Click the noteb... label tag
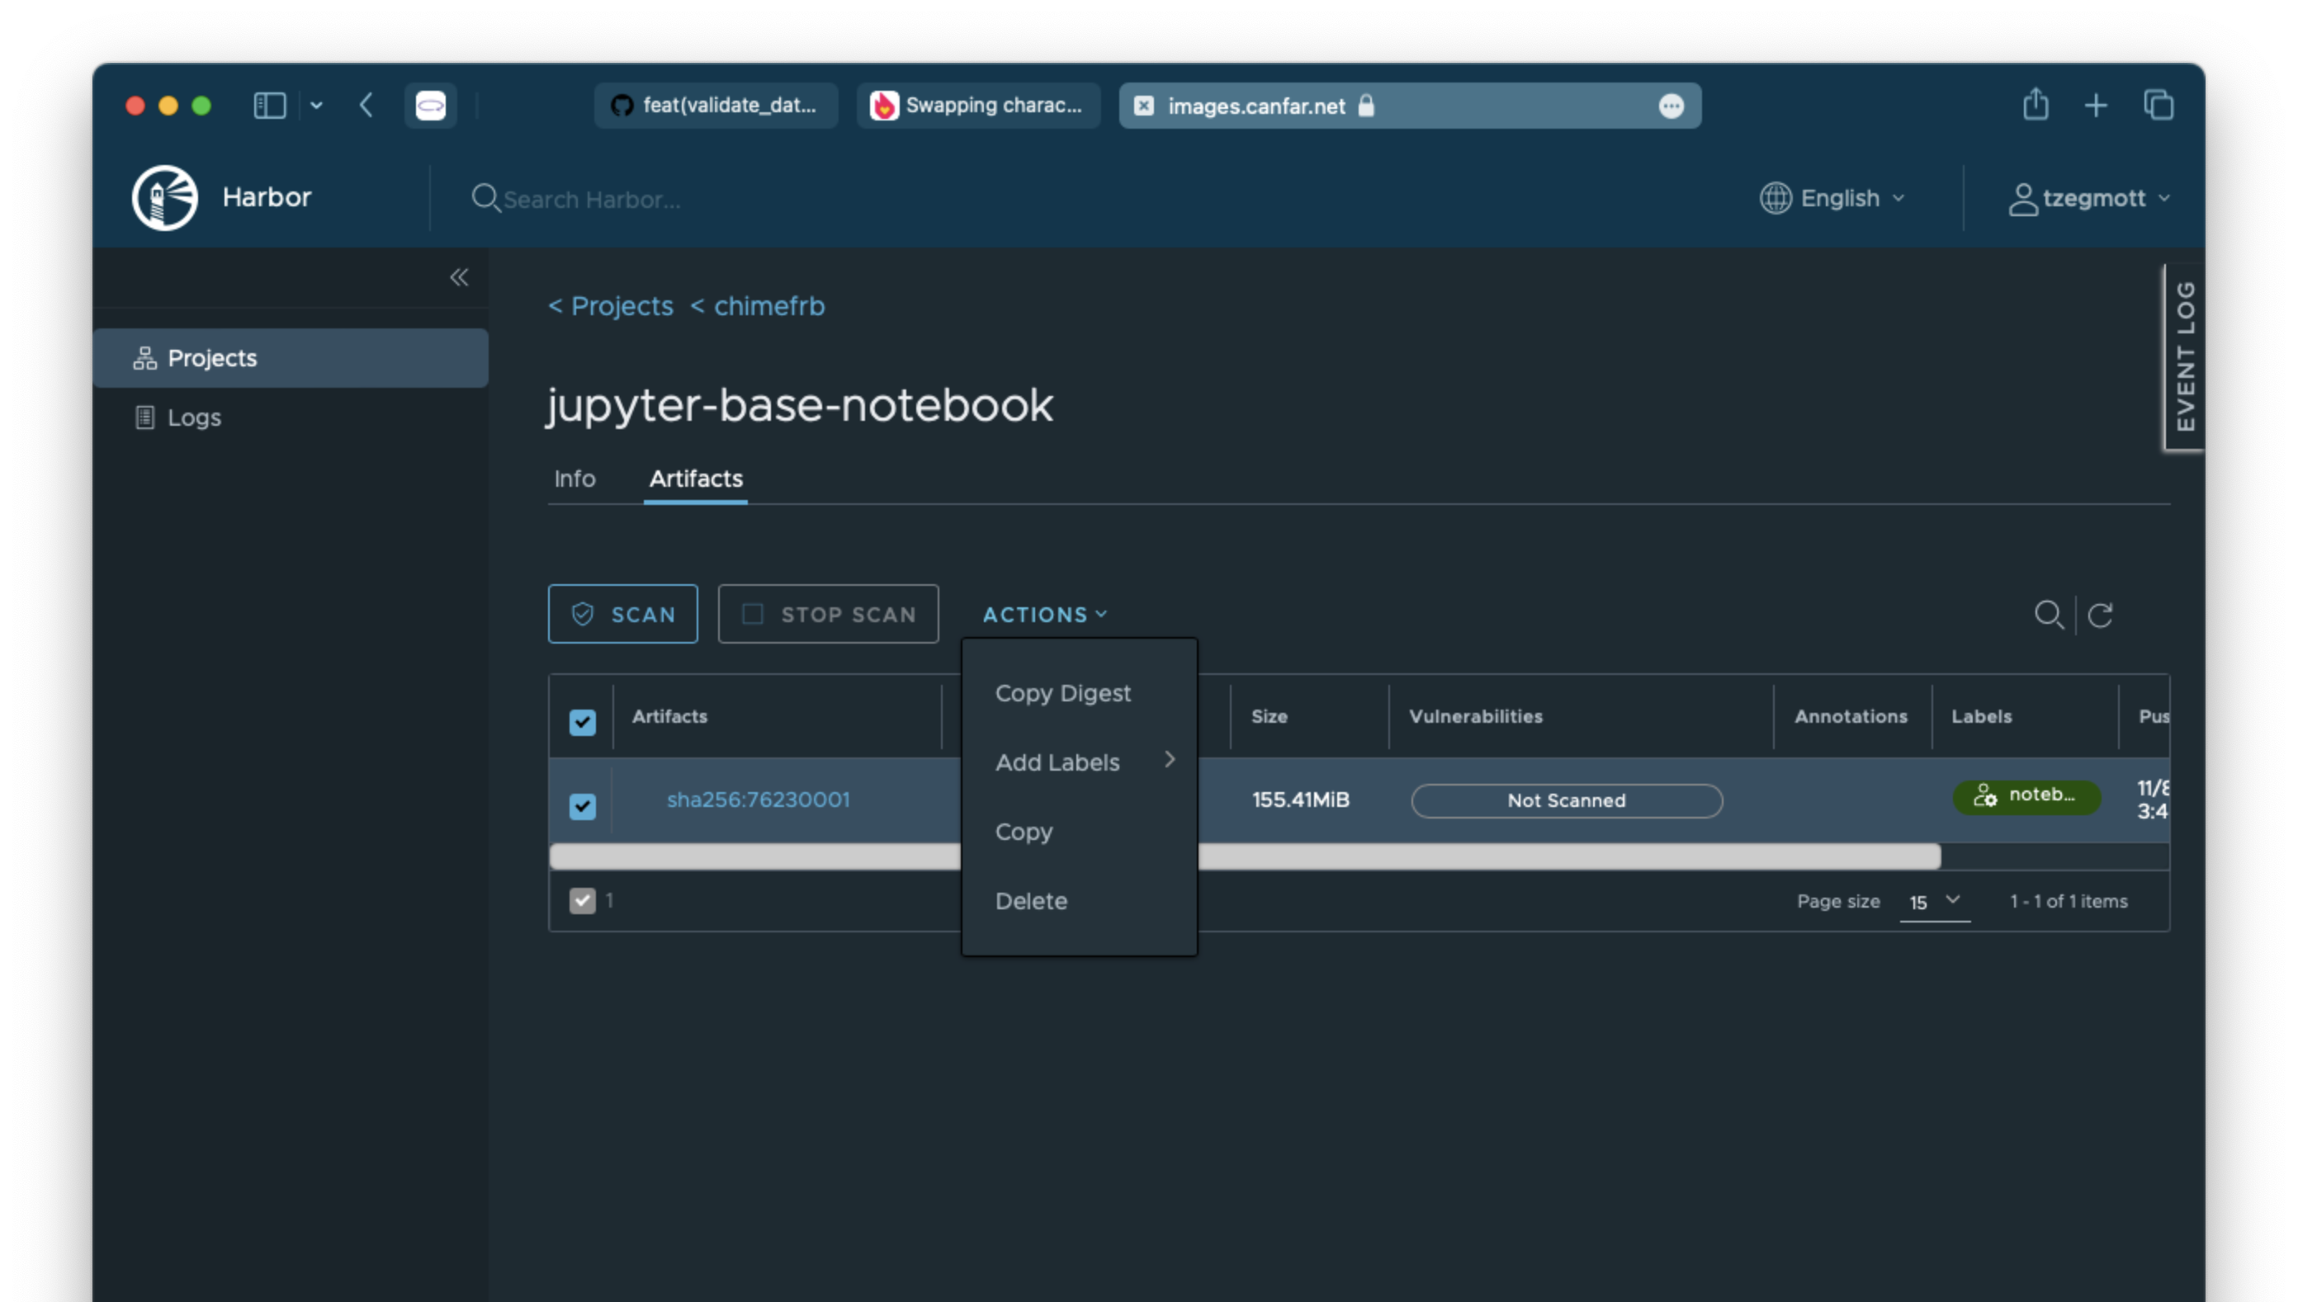This screenshot has height=1302, width=2298. click(2026, 797)
